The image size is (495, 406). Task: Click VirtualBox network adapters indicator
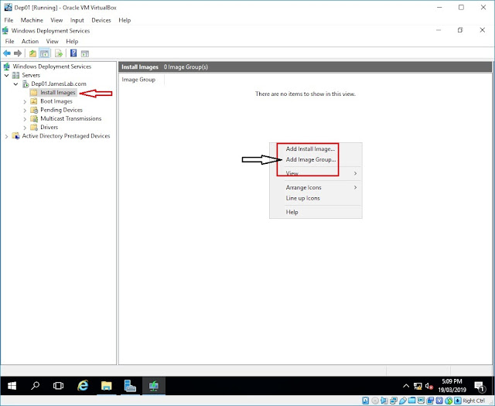tap(394, 401)
